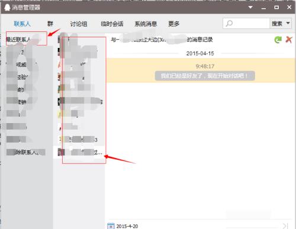This screenshot has width=296, height=229.
Task: Open the calendar icon beside 2015-4-20
Action: coord(111,226)
